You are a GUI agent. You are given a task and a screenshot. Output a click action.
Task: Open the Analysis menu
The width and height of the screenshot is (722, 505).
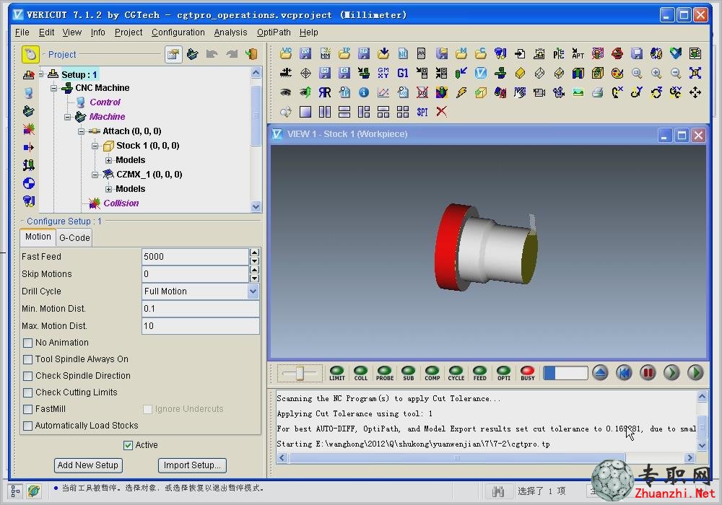230,32
